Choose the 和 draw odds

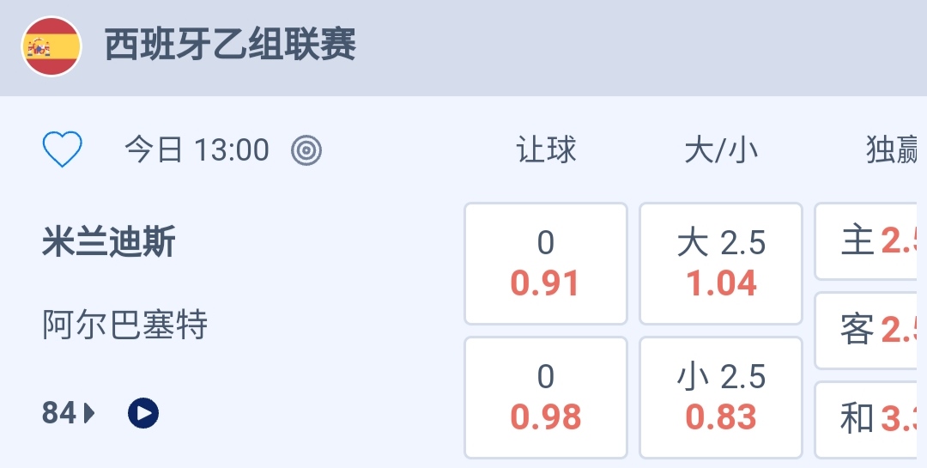click(x=871, y=419)
